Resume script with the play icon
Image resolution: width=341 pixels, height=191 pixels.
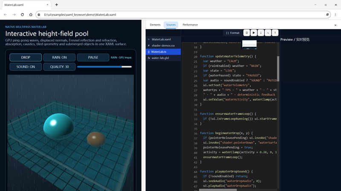tap(254, 33)
